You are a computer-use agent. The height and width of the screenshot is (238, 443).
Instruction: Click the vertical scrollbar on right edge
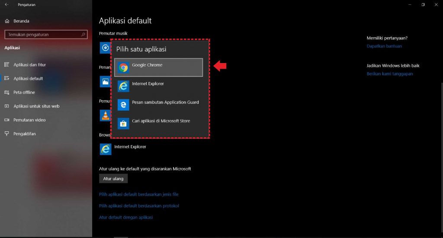pos(441,158)
